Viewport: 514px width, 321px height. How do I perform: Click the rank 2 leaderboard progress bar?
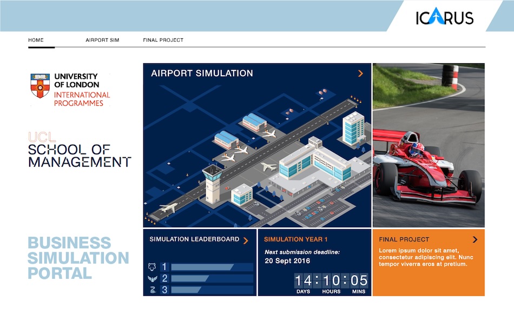(212, 278)
